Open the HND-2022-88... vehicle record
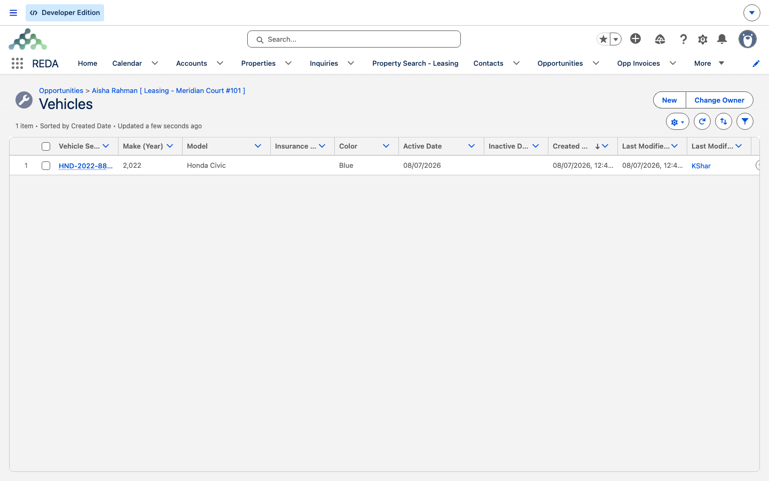Image resolution: width=769 pixels, height=481 pixels. [x=85, y=166]
